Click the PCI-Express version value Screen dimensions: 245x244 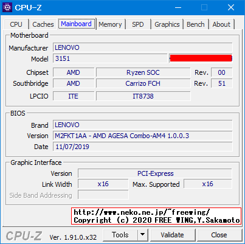coord(155,173)
